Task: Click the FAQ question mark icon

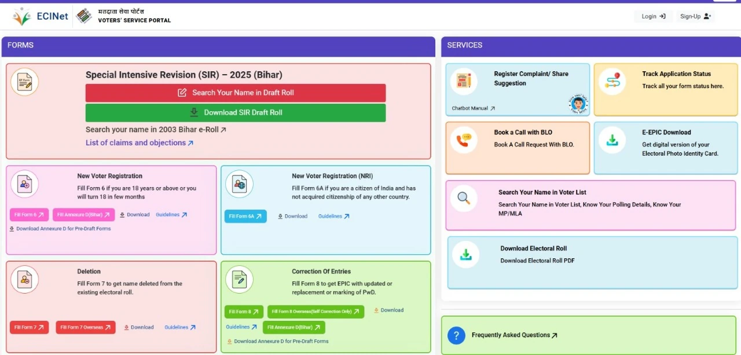Action: pyautogui.click(x=456, y=335)
